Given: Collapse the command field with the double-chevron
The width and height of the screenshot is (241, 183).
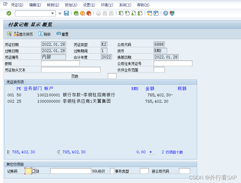Looking at the screenshot, I should click(60, 14).
